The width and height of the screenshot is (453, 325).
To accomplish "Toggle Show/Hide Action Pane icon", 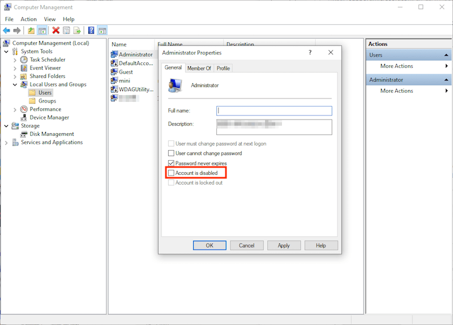I will tap(102, 31).
